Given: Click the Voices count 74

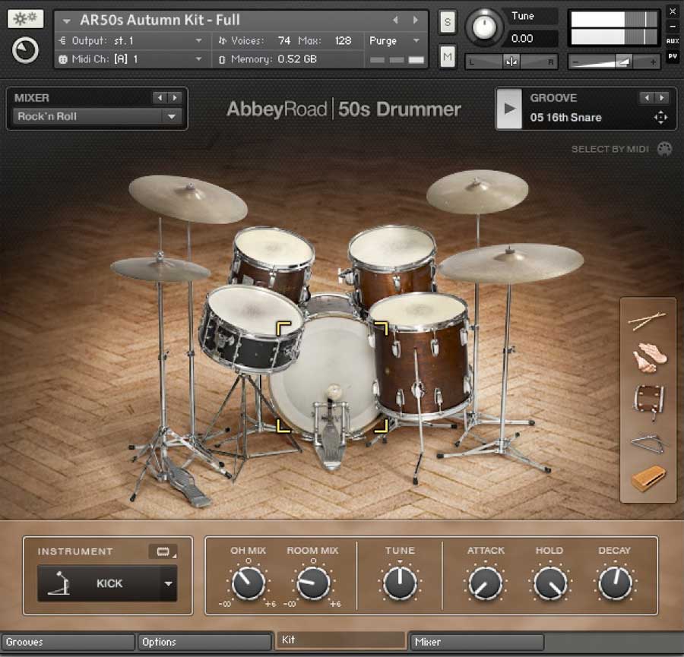Looking at the screenshot, I should pyautogui.click(x=284, y=40).
